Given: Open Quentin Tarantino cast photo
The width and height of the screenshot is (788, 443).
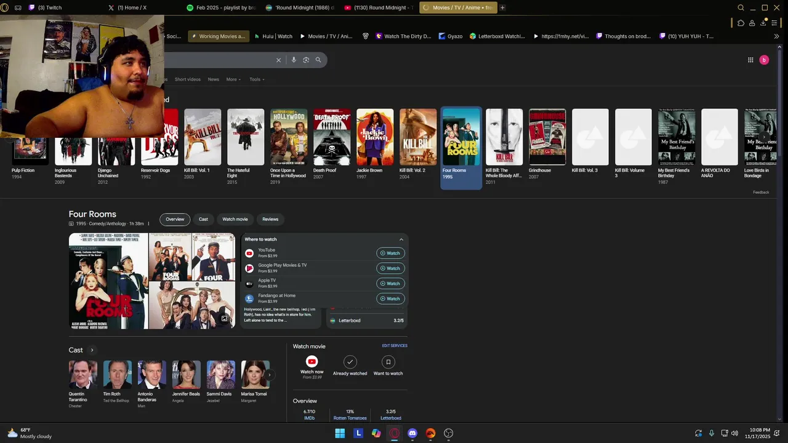Looking at the screenshot, I should click(83, 375).
